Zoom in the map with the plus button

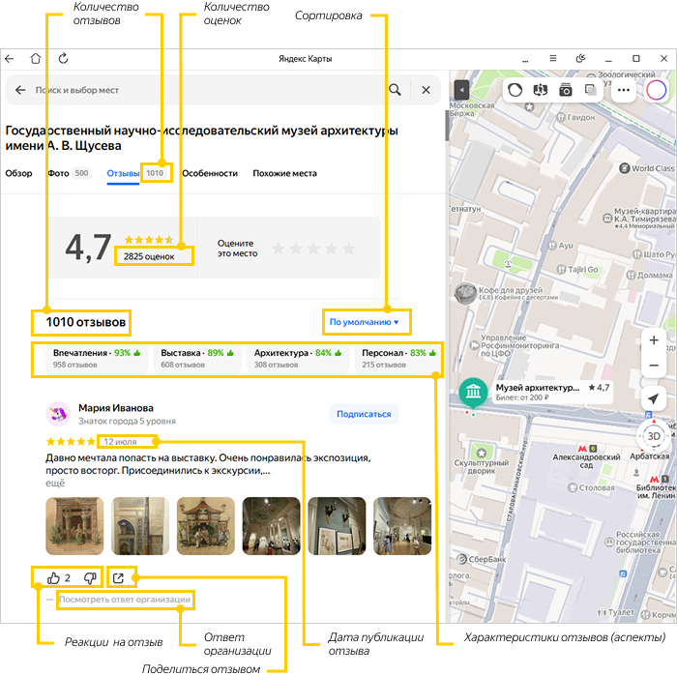(x=654, y=340)
